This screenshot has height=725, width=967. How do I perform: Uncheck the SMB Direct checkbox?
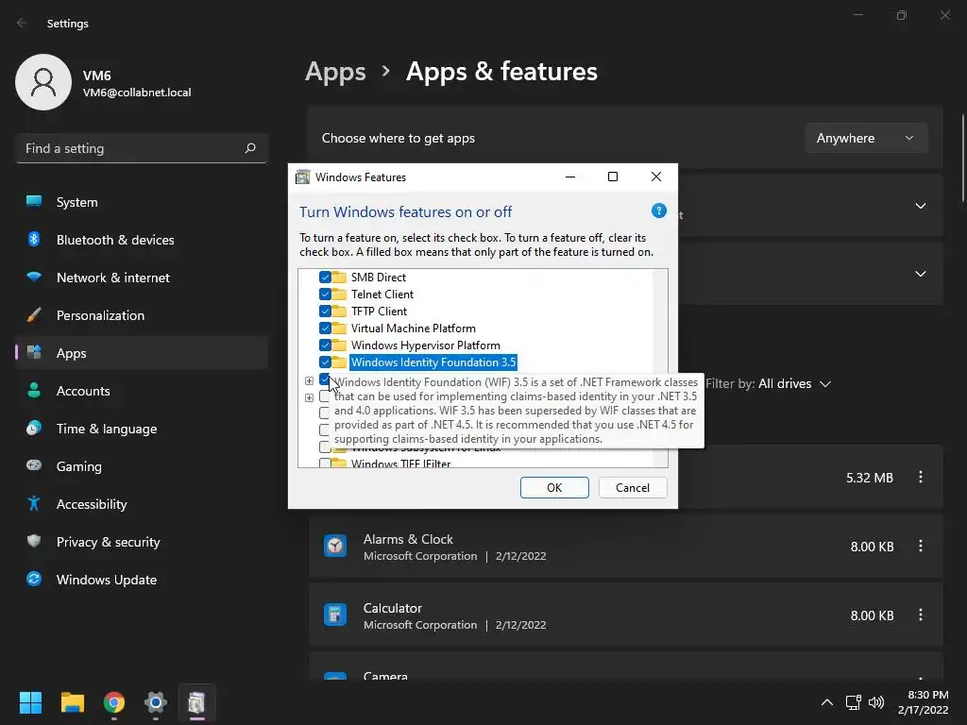(325, 278)
